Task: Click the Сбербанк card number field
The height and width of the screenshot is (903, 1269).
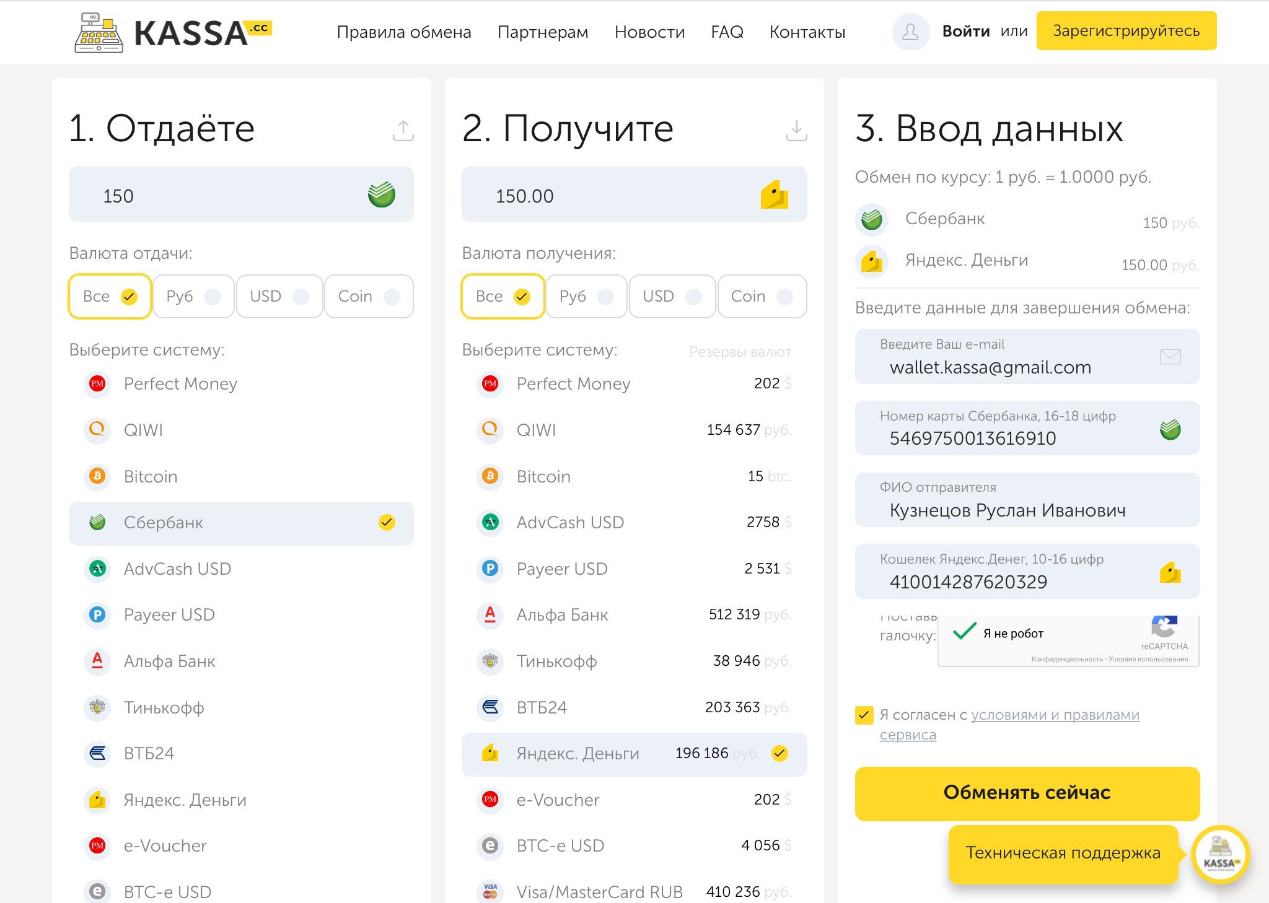Action: coord(1027,428)
